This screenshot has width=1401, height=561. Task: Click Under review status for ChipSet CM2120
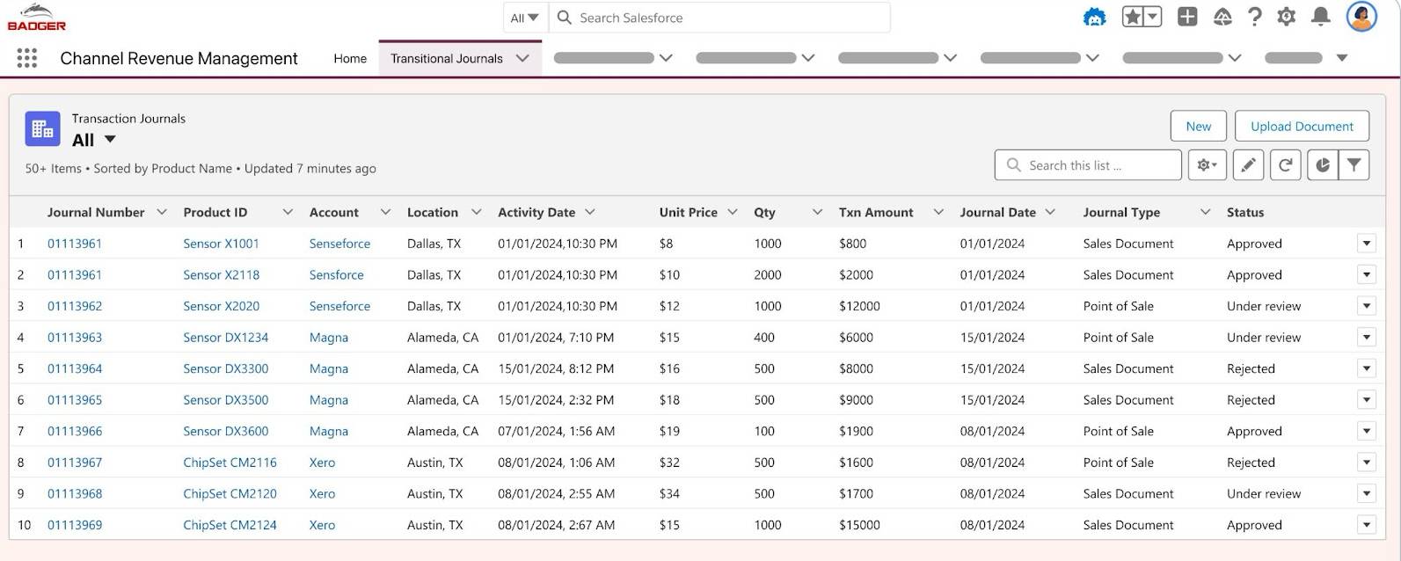click(x=1264, y=494)
